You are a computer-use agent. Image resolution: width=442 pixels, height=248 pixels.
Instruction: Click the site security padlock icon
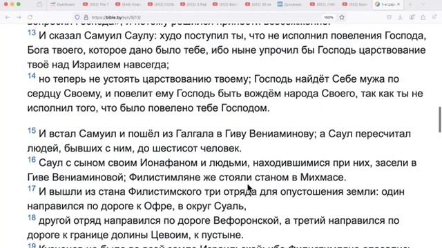(86, 17)
